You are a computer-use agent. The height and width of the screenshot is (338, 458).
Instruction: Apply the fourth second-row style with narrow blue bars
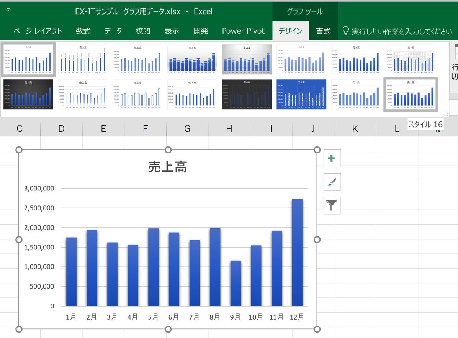point(192,94)
